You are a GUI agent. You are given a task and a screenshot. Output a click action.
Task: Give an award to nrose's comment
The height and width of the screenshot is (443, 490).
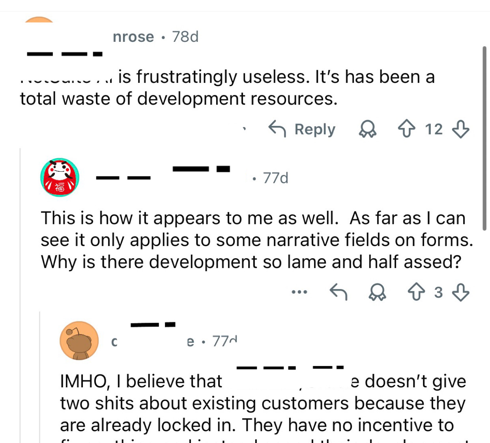[x=368, y=130]
